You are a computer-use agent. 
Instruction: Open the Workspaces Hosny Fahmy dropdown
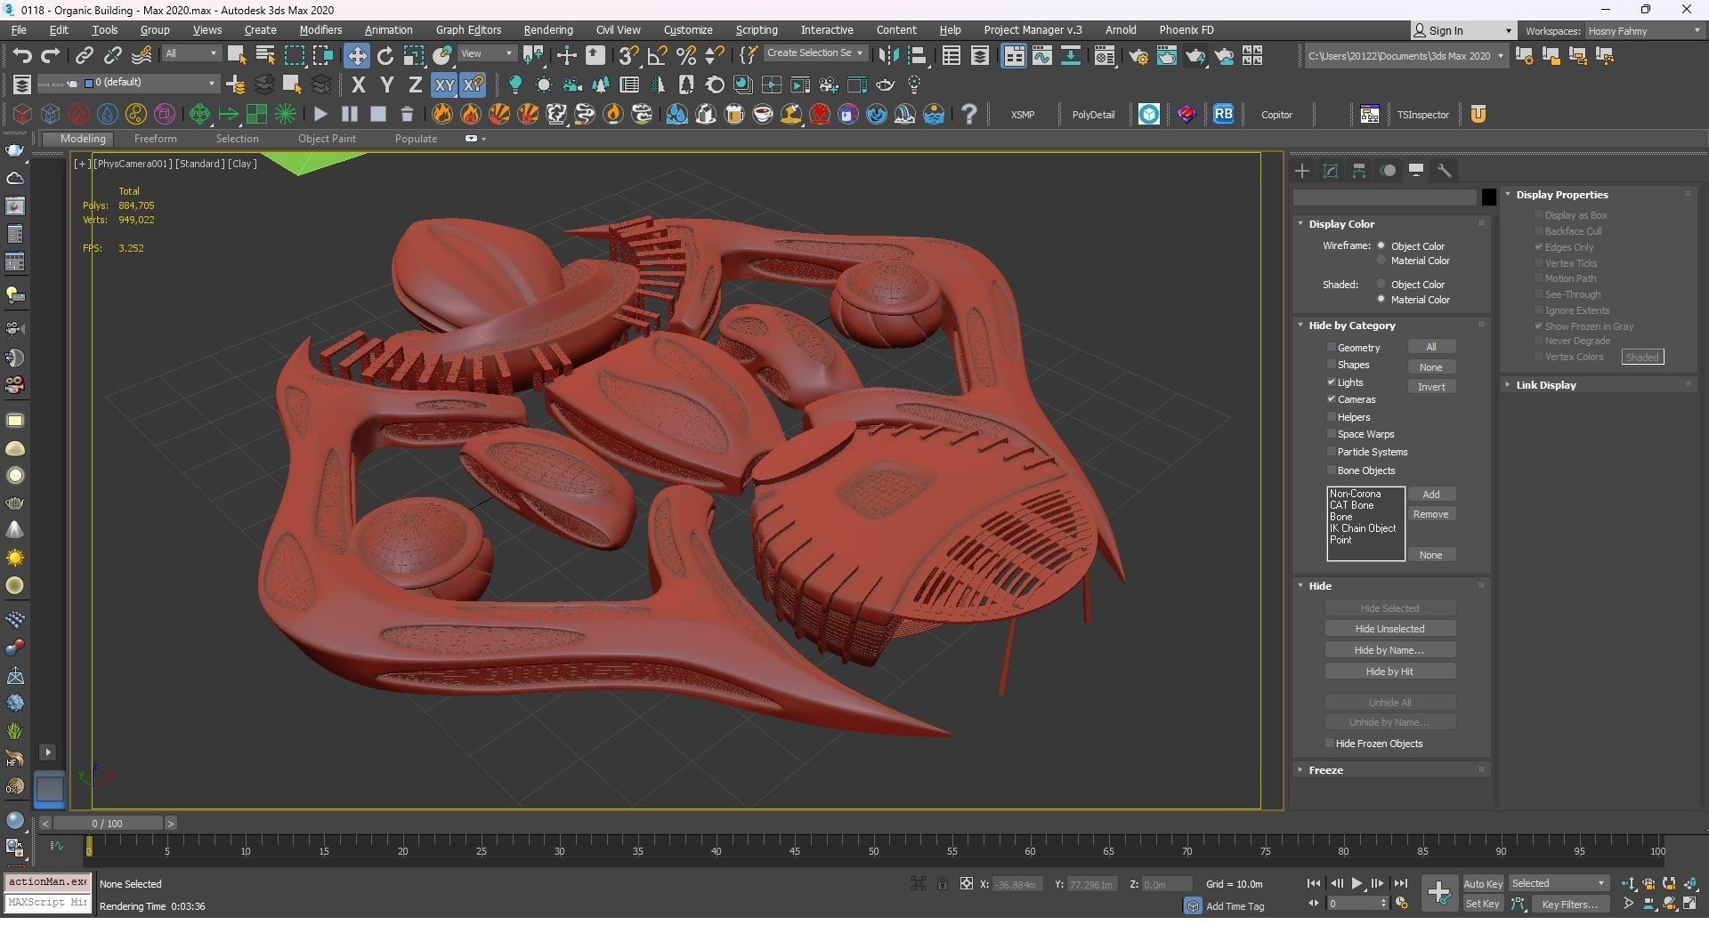[x=1644, y=30]
